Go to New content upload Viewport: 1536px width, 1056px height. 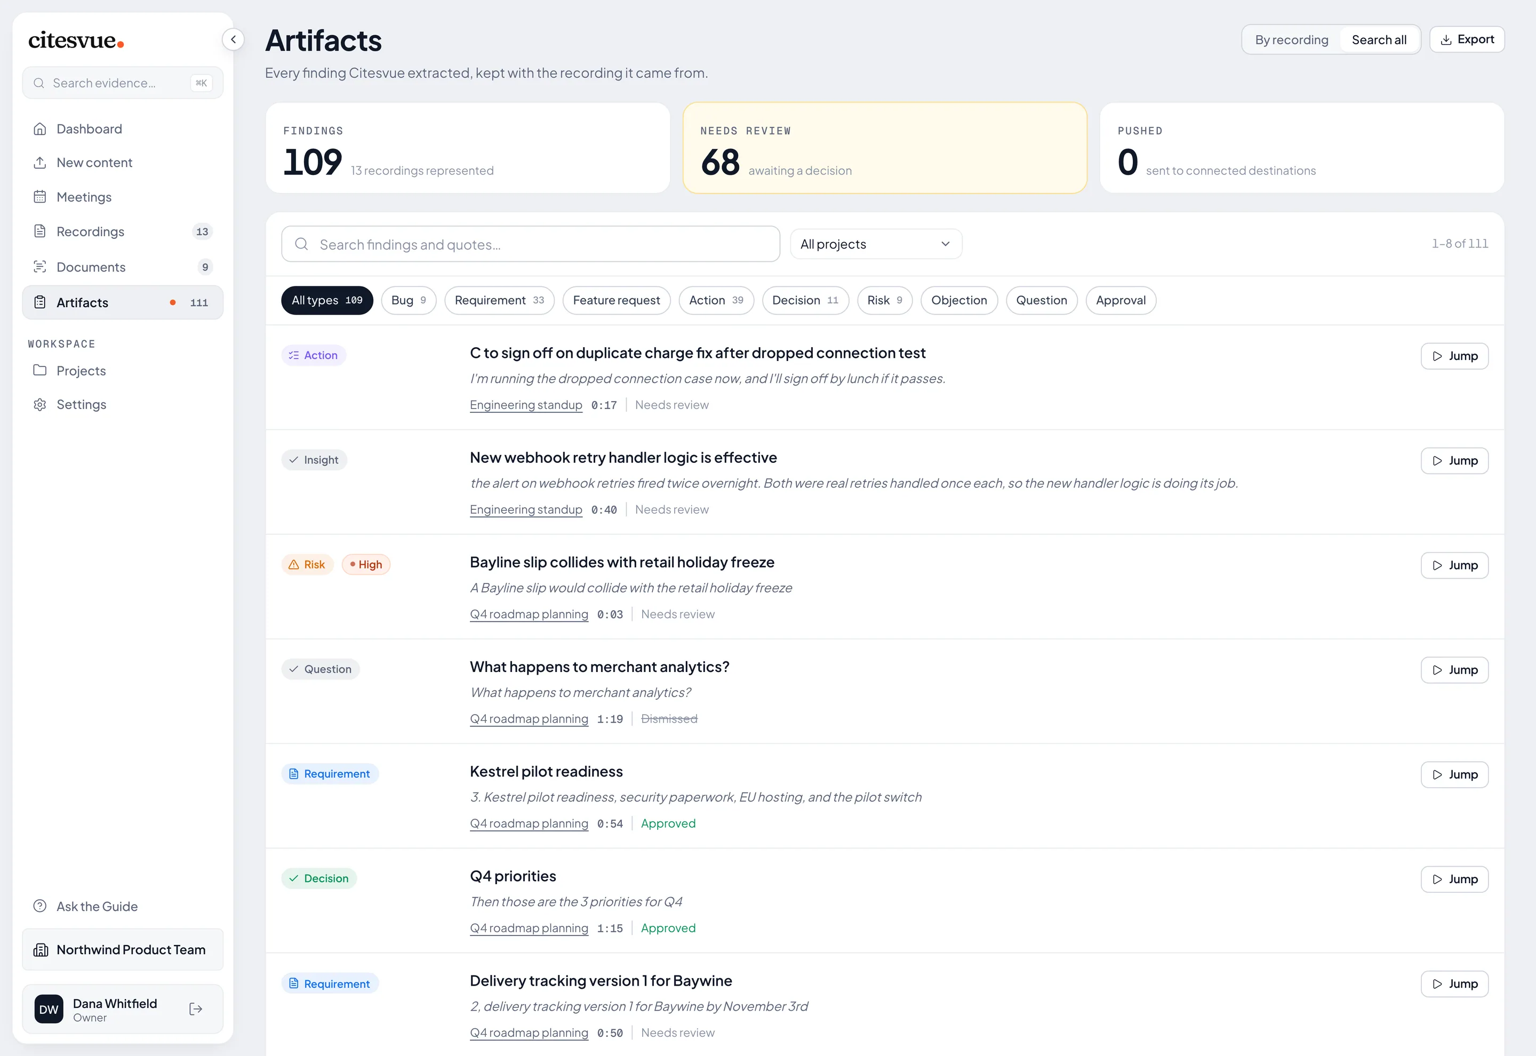pyautogui.click(x=122, y=163)
